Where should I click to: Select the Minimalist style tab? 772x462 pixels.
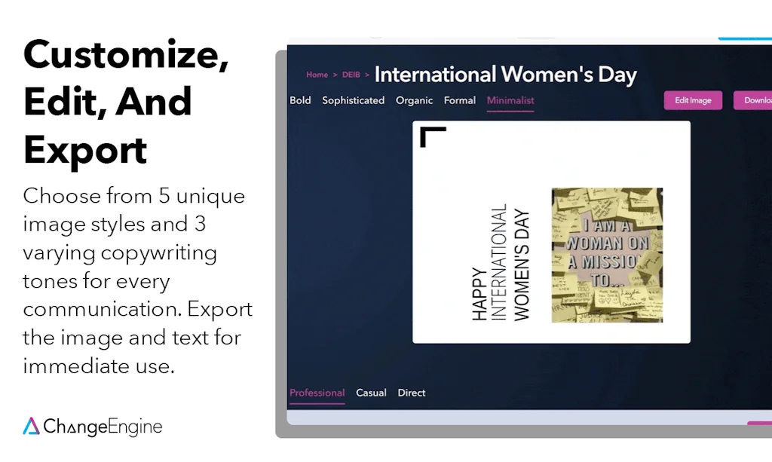510,100
